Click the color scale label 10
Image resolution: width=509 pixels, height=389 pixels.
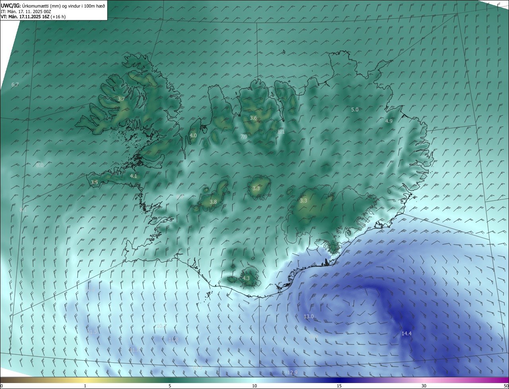254,386
